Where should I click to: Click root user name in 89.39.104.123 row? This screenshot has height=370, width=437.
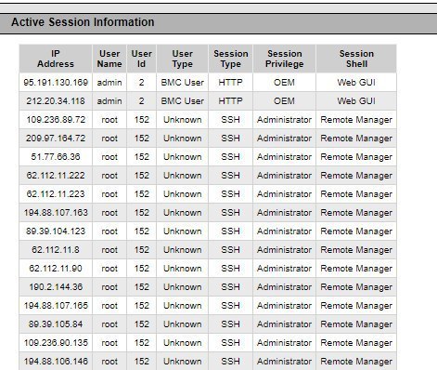click(x=109, y=231)
